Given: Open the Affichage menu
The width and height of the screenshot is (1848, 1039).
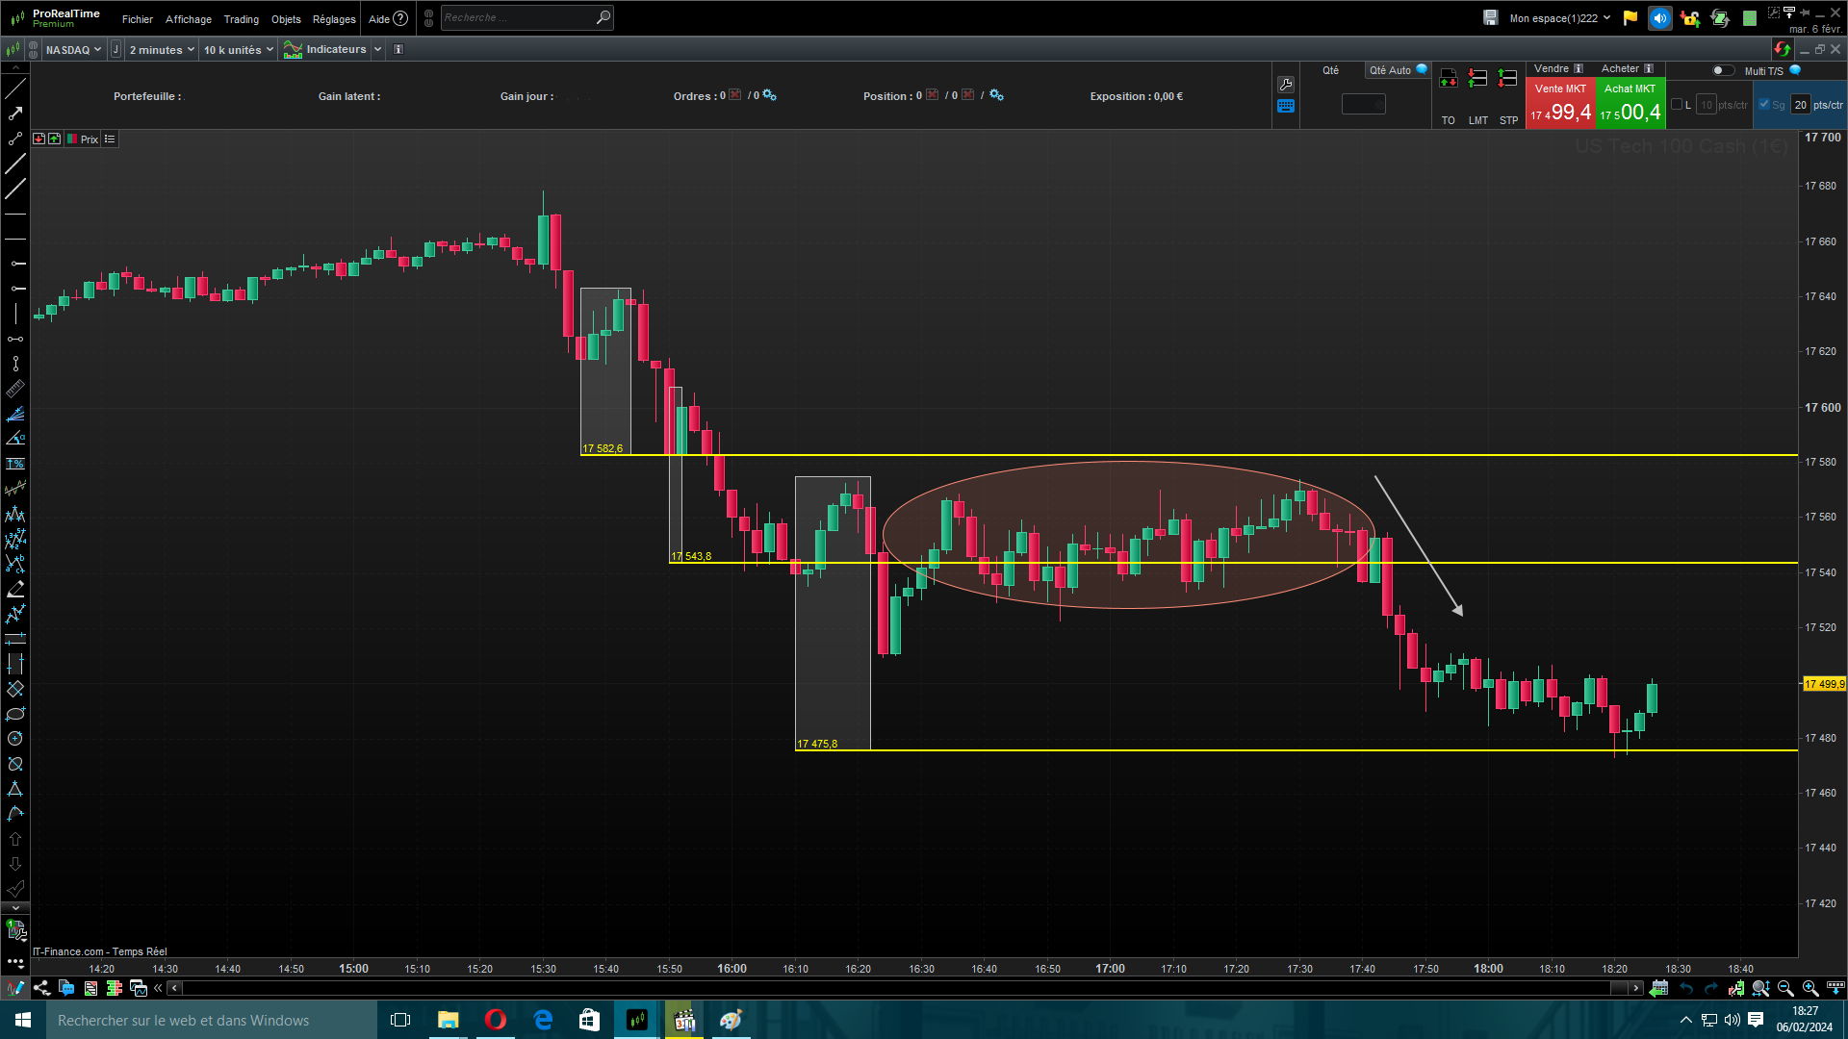Looking at the screenshot, I should click(188, 19).
